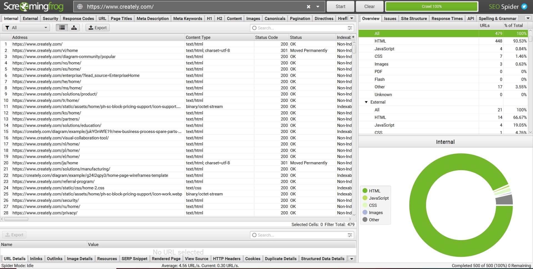Image resolution: width=533 pixels, height=269 pixels.
Task: Open the Inlinks tab
Action: click(36, 259)
